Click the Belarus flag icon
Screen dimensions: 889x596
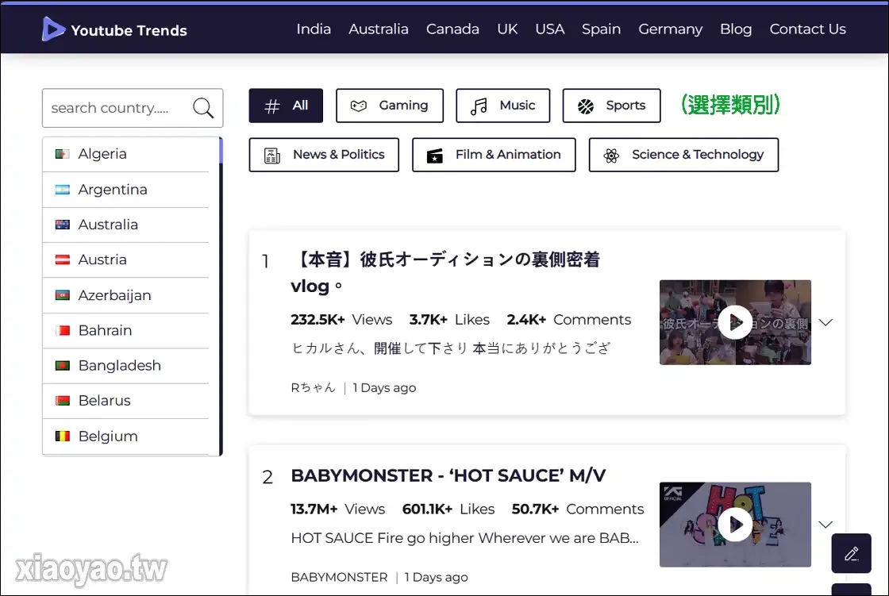63,400
